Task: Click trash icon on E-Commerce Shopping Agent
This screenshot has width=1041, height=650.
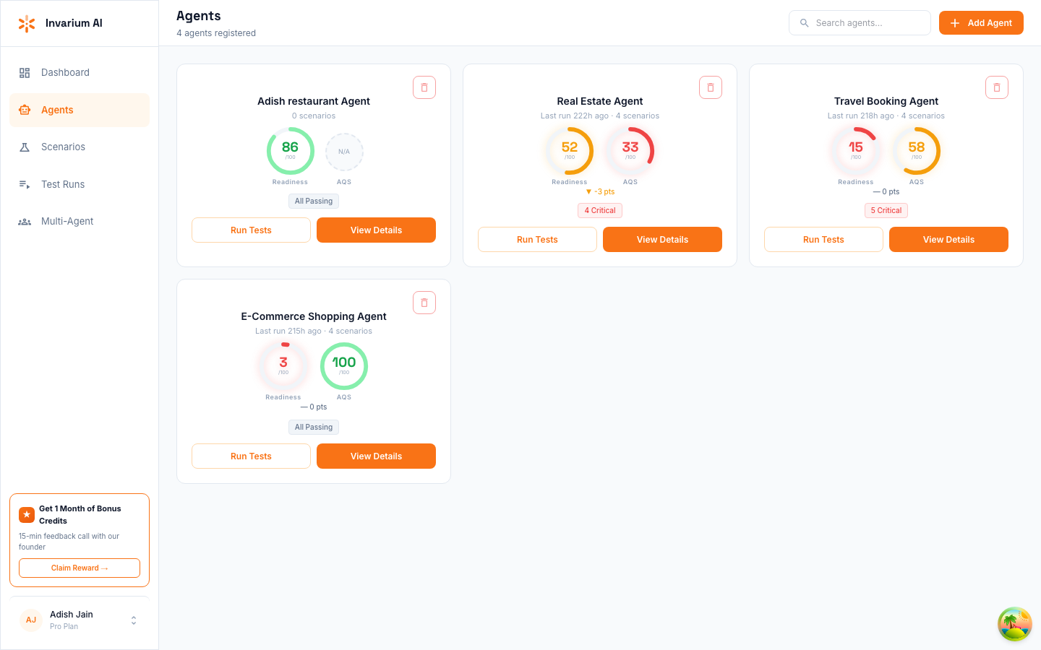Action: (x=424, y=303)
